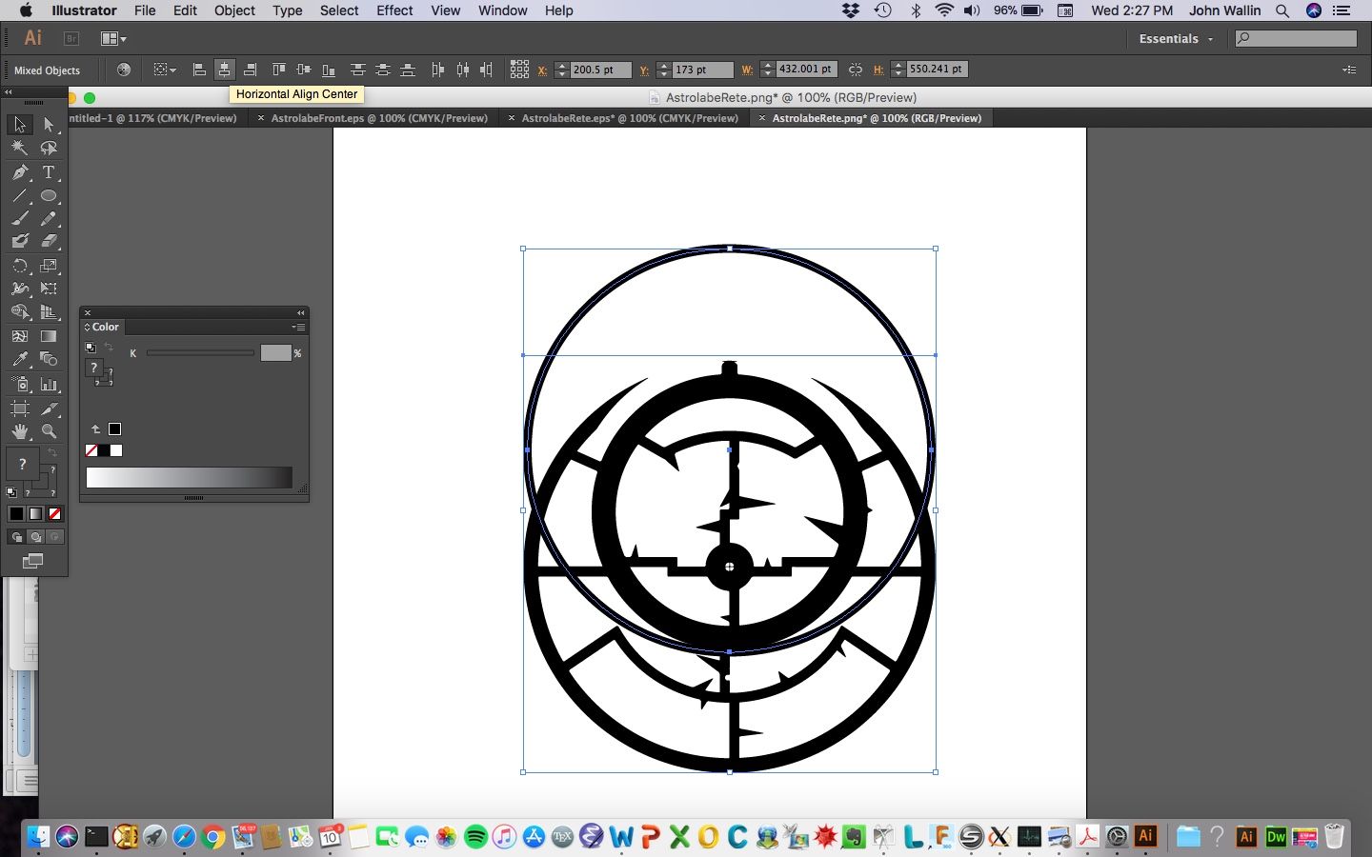
Task: Collapse the Tools panel double-arrow
Action: 9,92
